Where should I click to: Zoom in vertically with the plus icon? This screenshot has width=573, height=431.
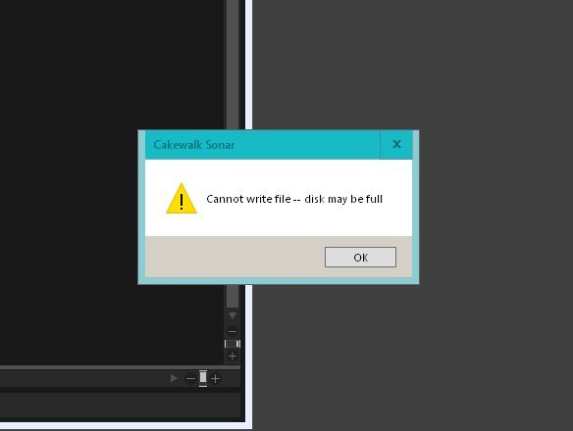pyautogui.click(x=233, y=357)
